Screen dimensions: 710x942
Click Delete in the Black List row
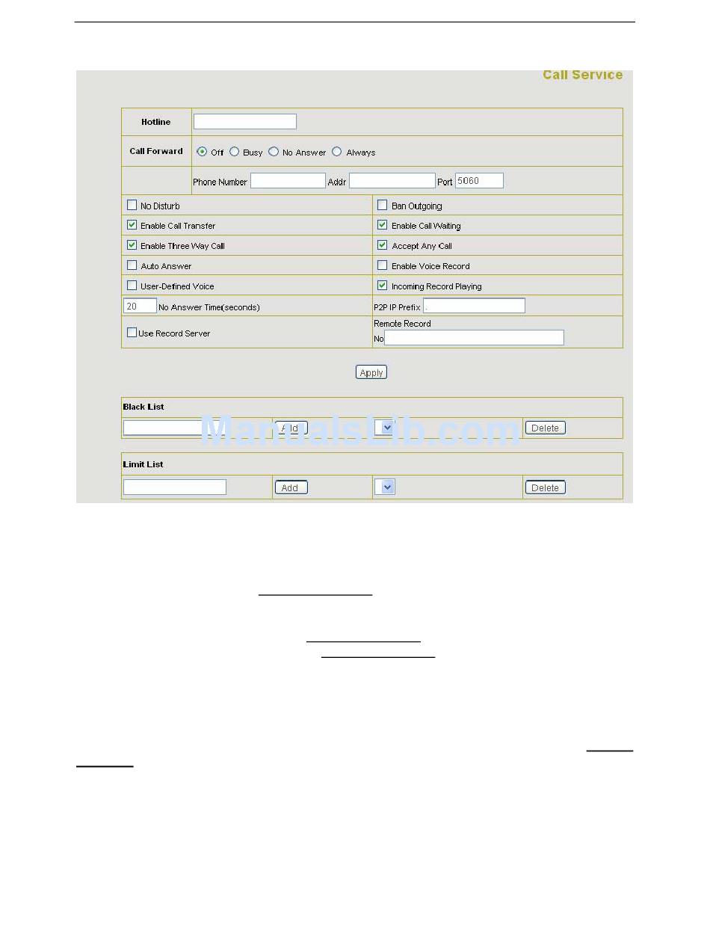pos(546,428)
